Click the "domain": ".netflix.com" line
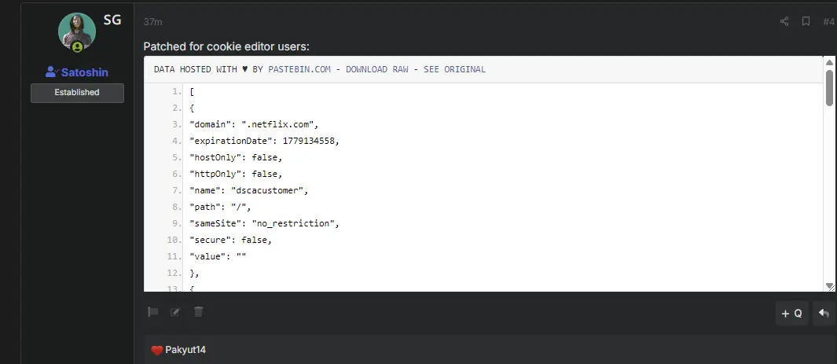Screen dimensions: 837x364 click(254, 124)
